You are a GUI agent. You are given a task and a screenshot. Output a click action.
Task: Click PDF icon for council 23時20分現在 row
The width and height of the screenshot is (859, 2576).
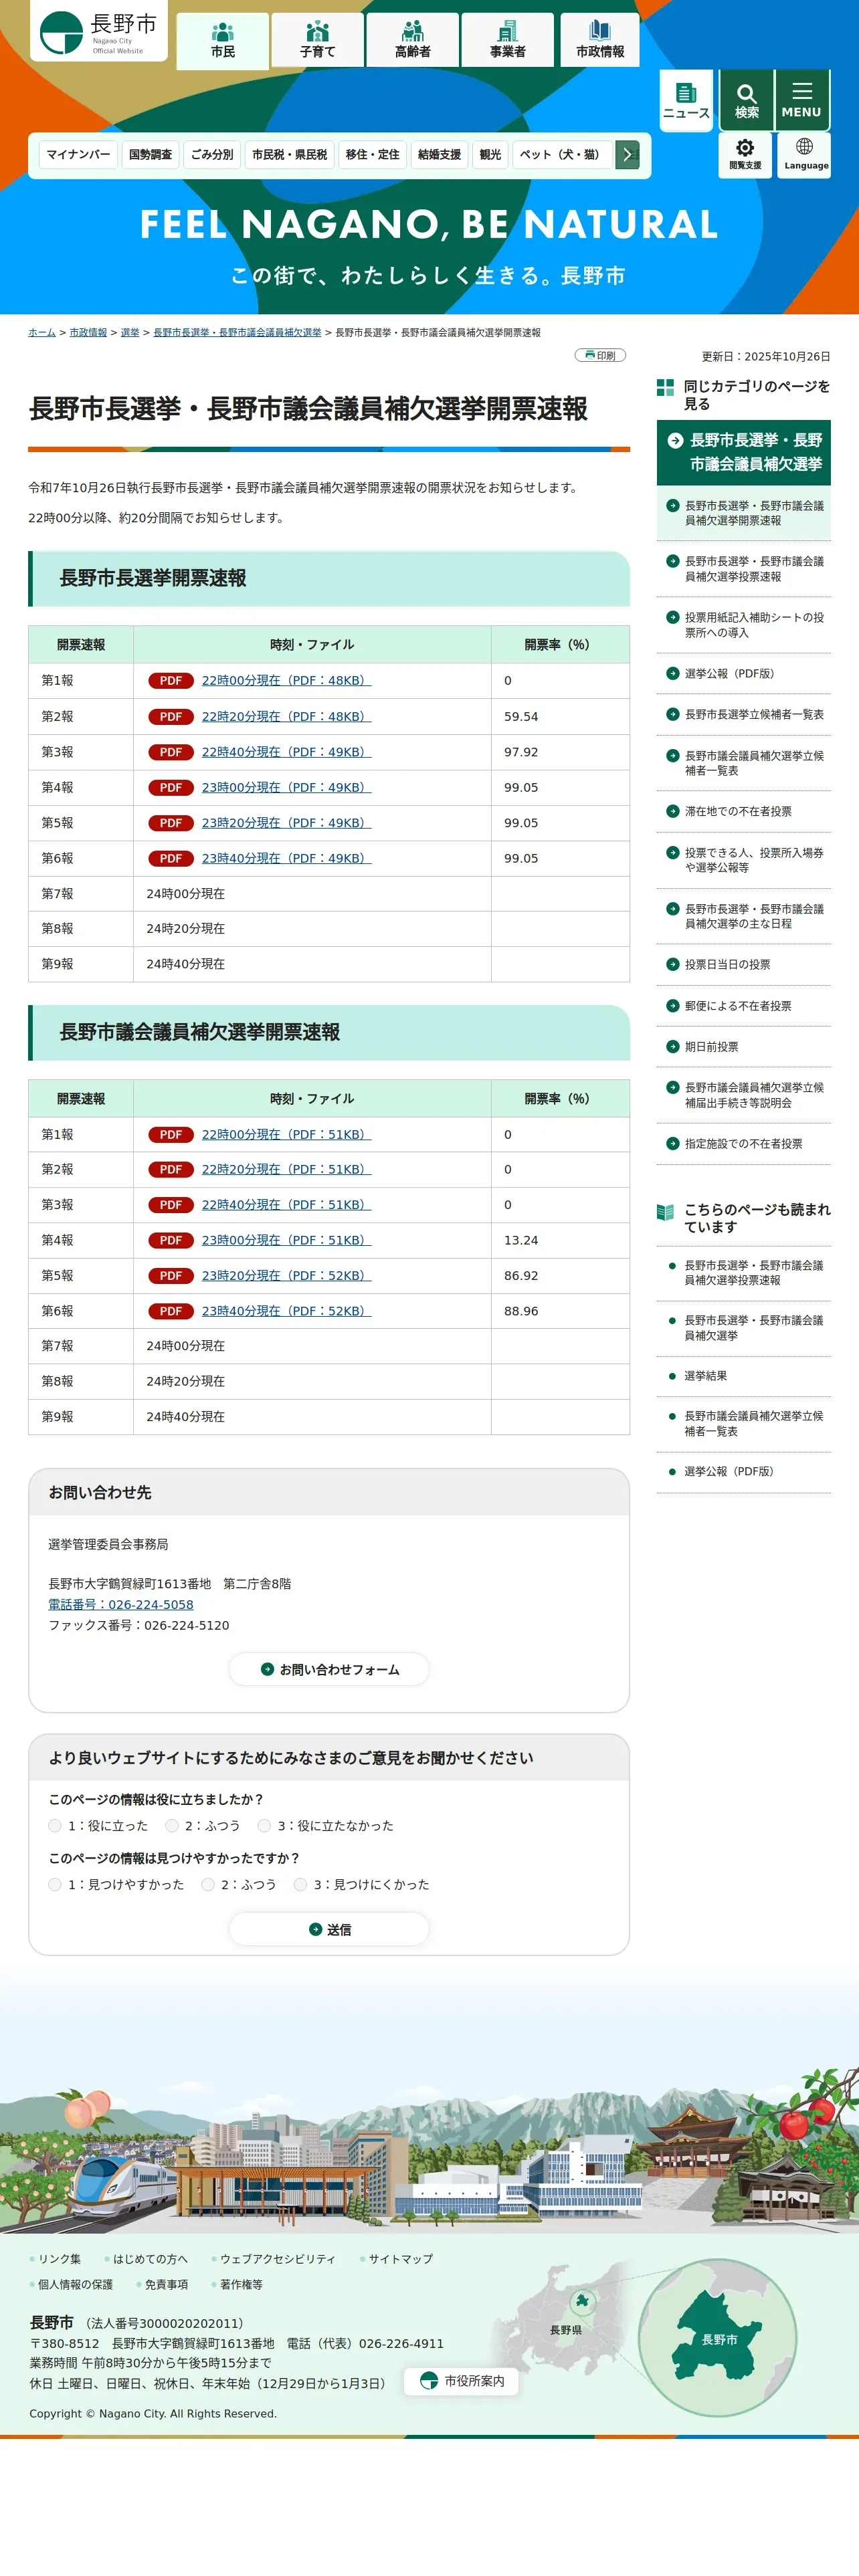coord(171,1276)
